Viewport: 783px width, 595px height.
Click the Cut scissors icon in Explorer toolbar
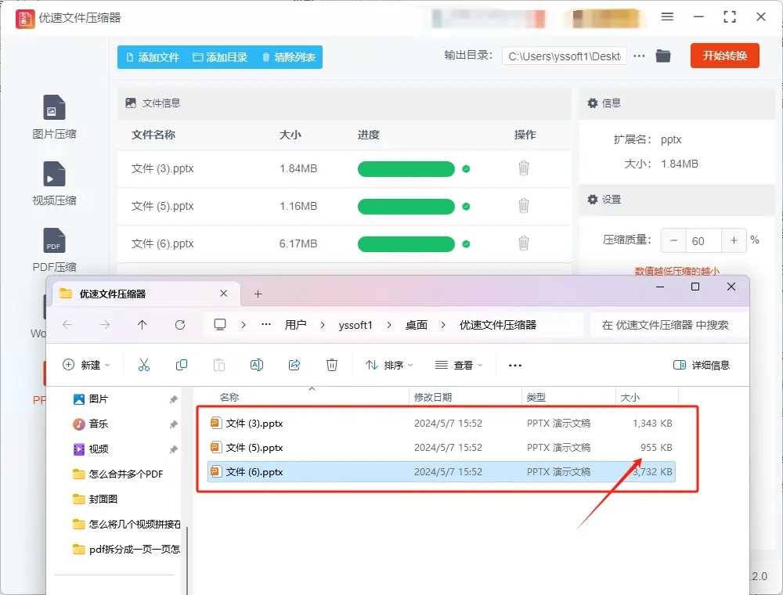click(143, 364)
